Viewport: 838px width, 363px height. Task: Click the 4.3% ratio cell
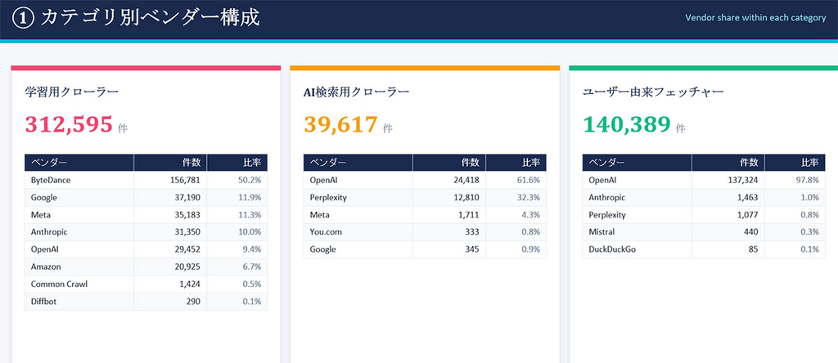tap(516, 215)
